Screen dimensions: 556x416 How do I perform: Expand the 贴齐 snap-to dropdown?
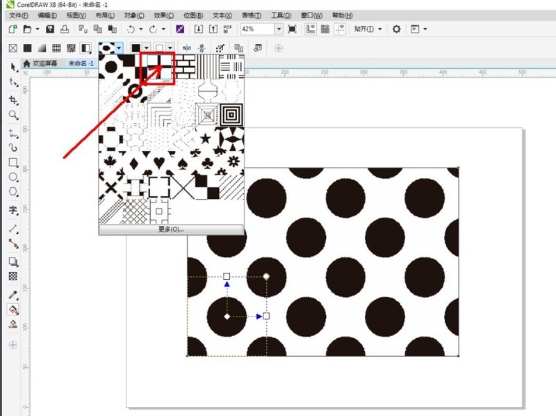(380, 29)
